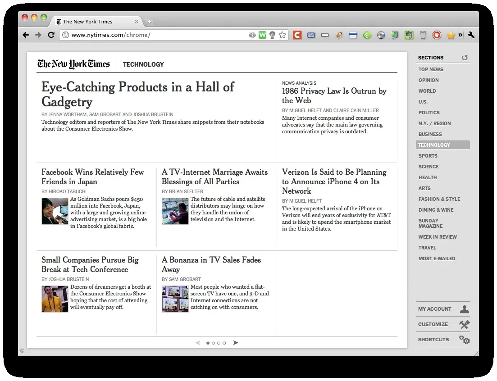This screenshot has height=381, width=497.
Task: Click the thumbnail for the TV-Internet Marriage article
Action: click(x=175, y=211)
